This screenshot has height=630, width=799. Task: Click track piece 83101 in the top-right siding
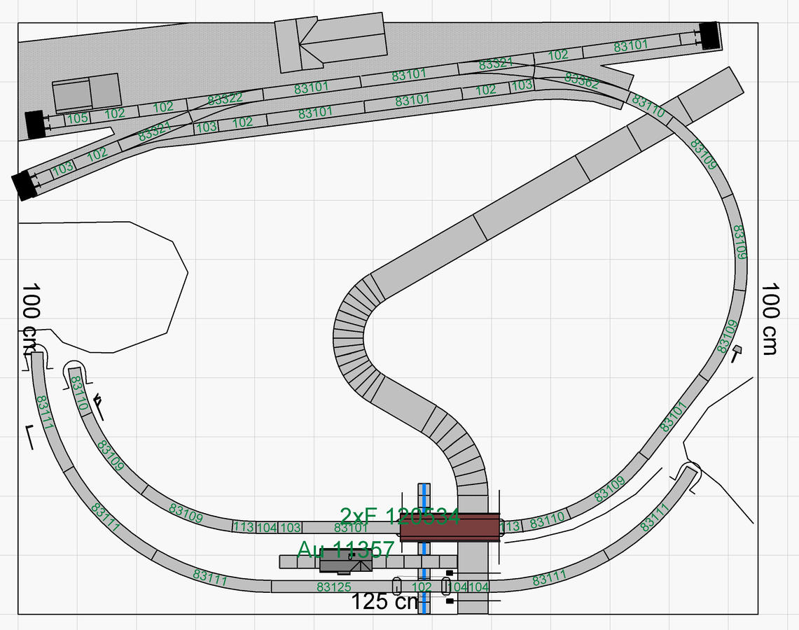coord(631,46)
